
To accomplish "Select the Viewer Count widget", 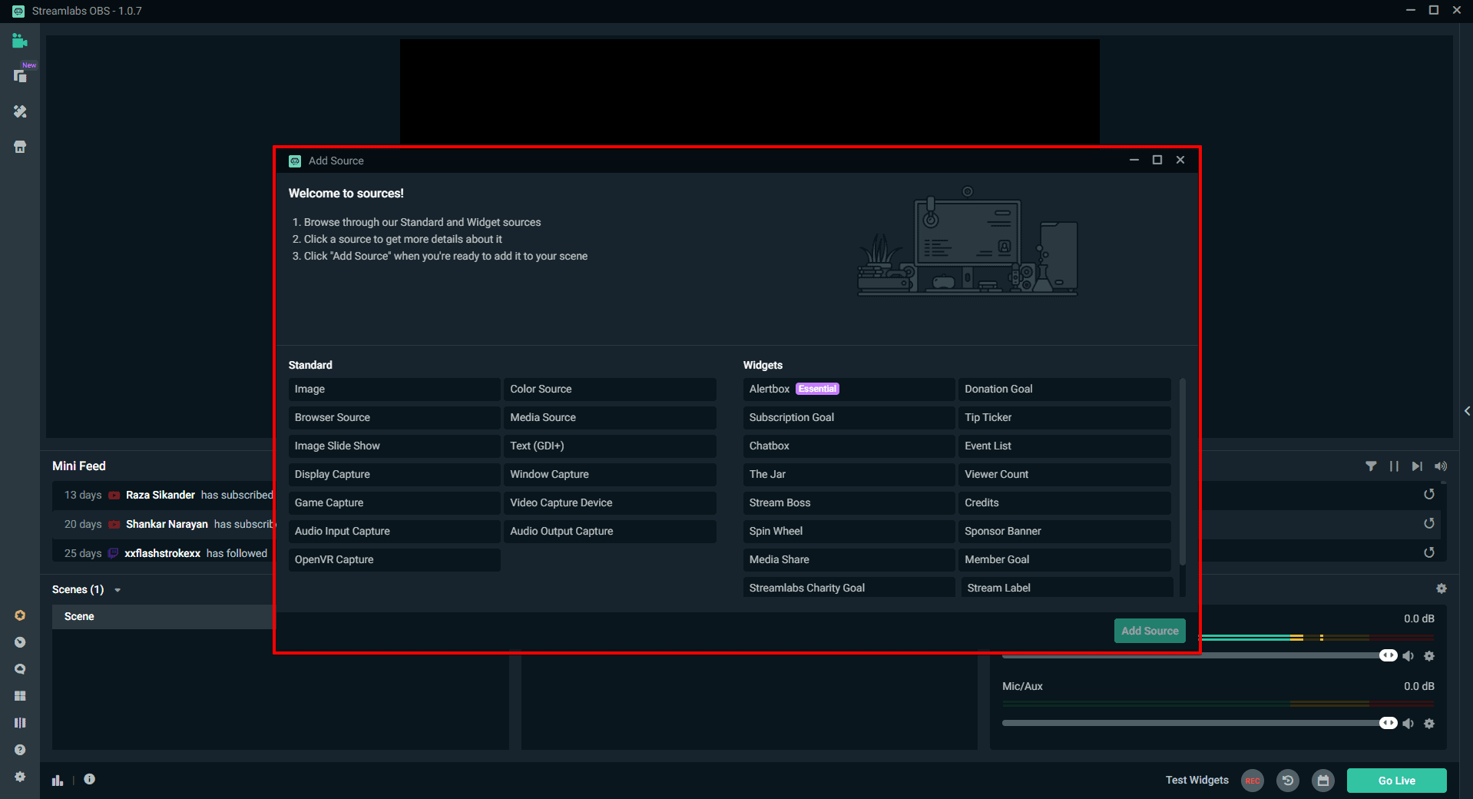I will (x=1065, y=475).
